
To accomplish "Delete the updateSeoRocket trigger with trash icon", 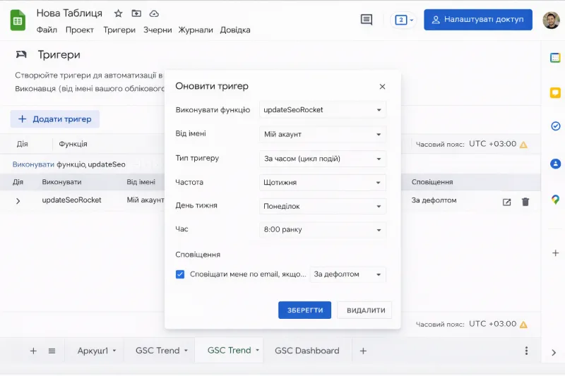I will (525, 202).
